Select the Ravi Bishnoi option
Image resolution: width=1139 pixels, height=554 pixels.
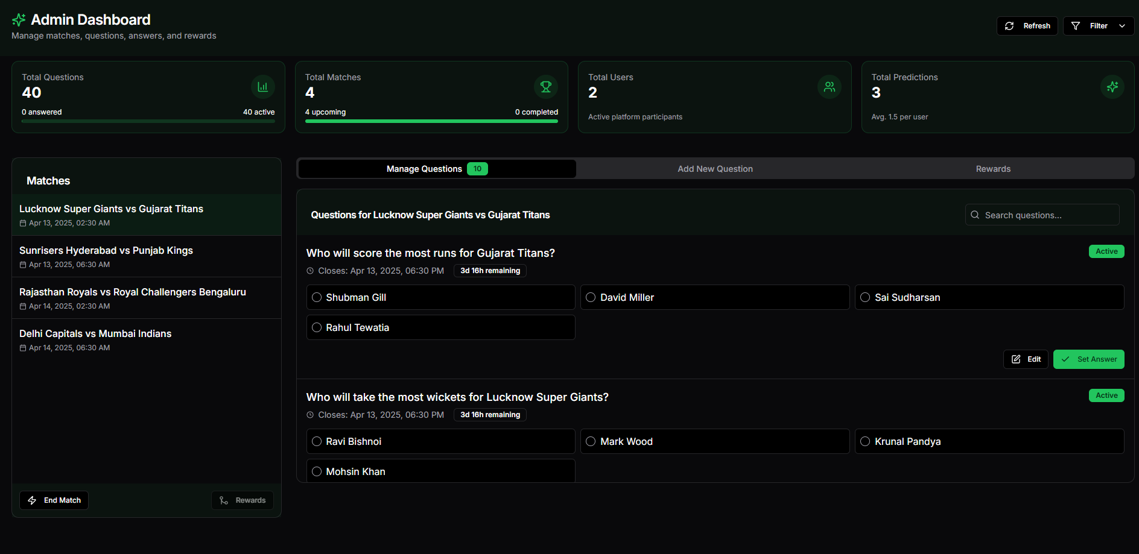tap(441, 441)
